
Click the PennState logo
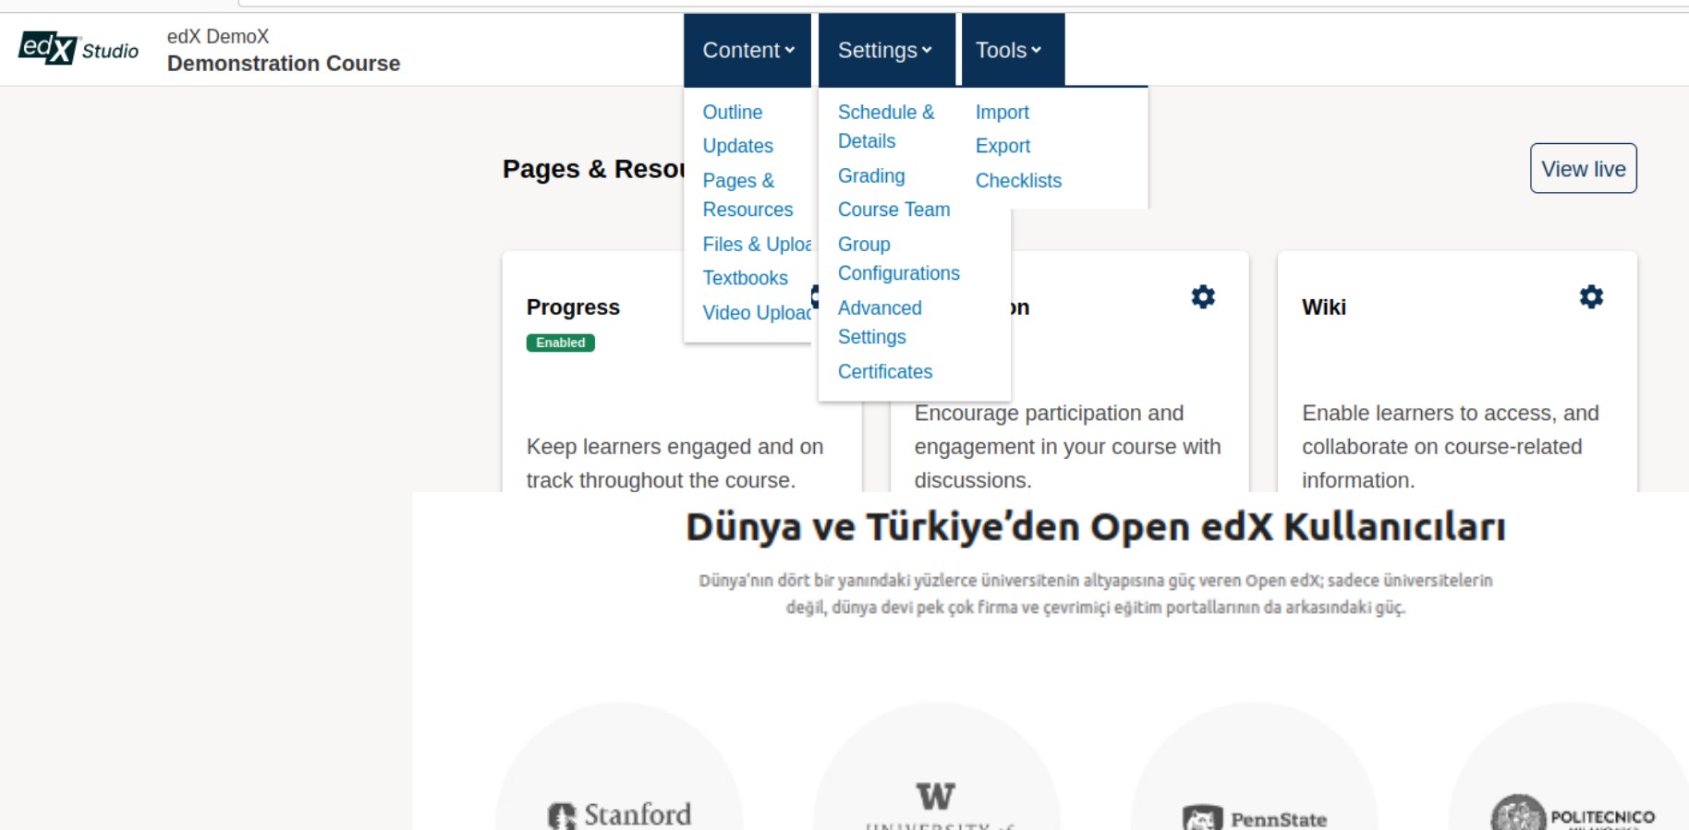click(x=1255, y=818)
